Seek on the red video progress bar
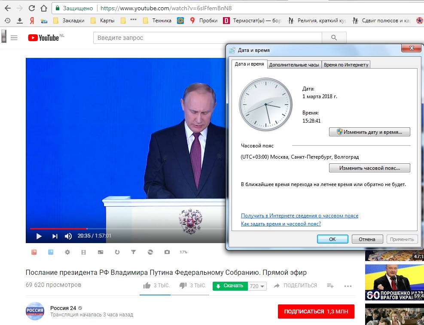Image resolution: width=424 pixels, height=325 pixels. [58, 229]
